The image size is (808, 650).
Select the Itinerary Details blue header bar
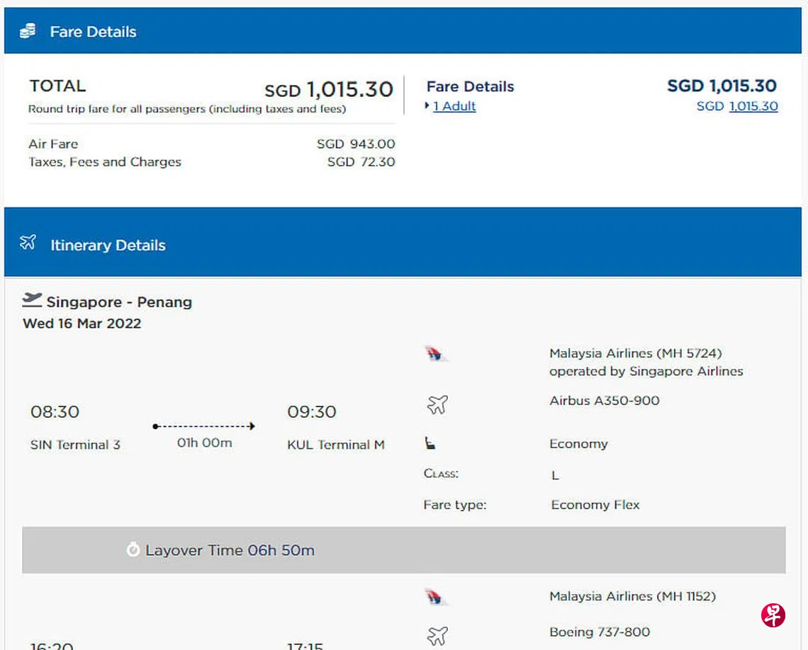[x=403, y=243]
